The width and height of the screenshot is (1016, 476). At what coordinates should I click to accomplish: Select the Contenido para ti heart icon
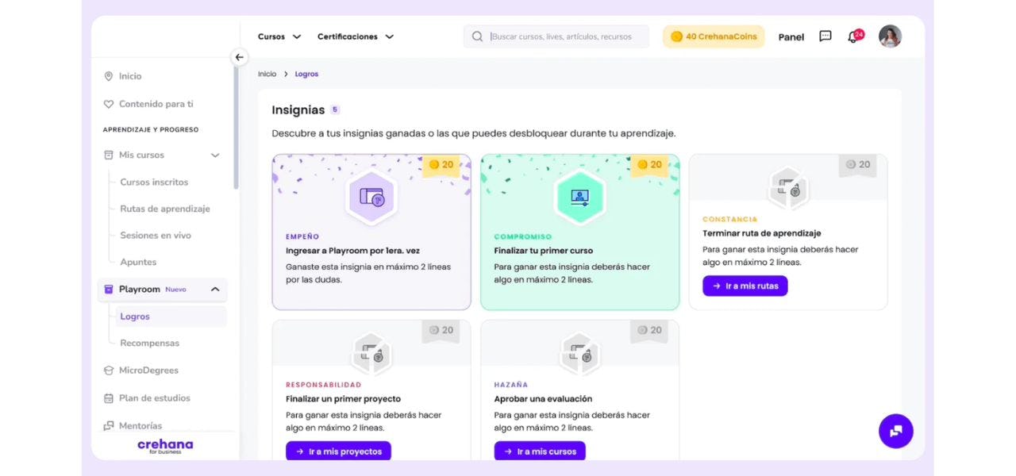pyautogui.click(x=108, y=103)
